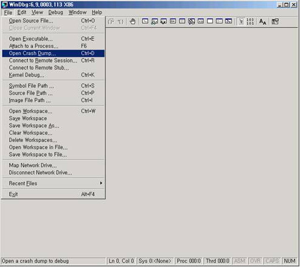
Task: Open the View menu
Action: pyautogui.click(x=37, y=13)
